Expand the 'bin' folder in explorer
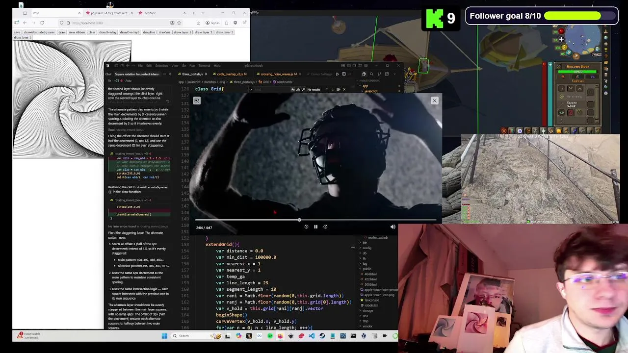628x353 pixels. 365,243
